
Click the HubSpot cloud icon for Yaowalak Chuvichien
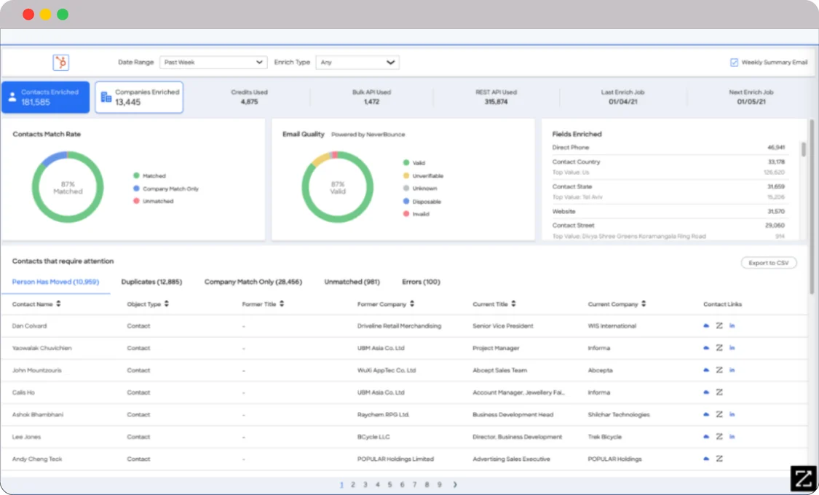coord(705,348)
